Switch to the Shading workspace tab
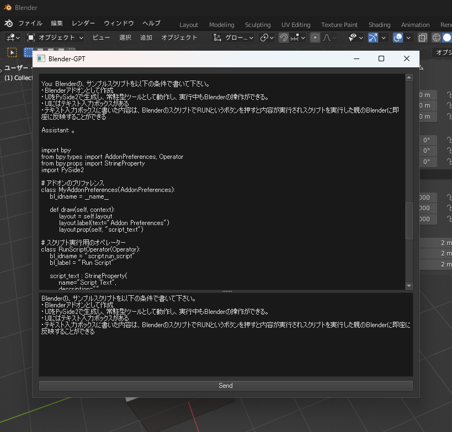Screen dimensions: 452x432 tap(379, 25)
